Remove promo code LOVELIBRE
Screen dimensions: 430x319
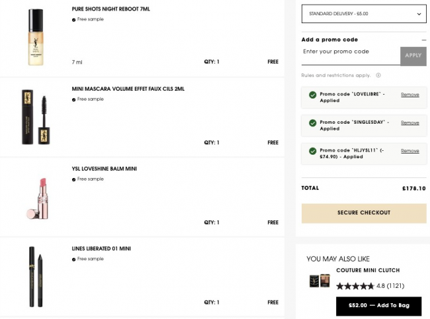coord(409,95)
